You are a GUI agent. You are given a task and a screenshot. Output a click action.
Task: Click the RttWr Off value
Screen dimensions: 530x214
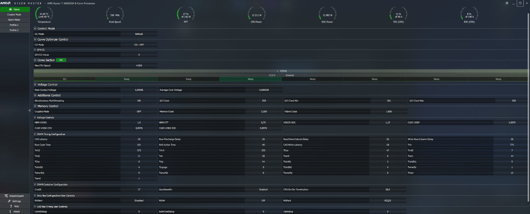[263, 200]
